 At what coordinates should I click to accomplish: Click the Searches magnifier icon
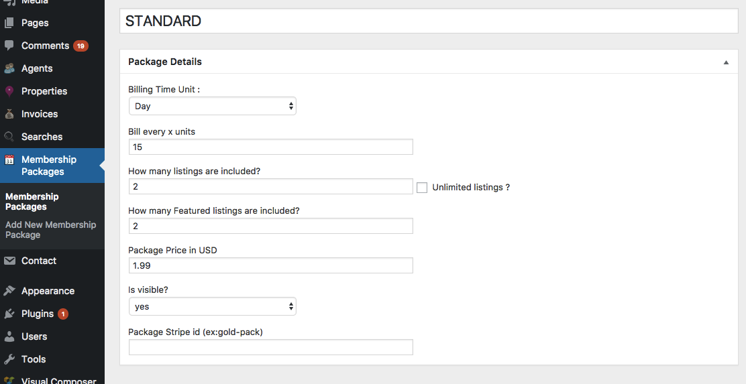[9, 137]
